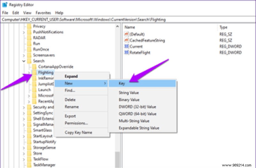Select the StorageSense folder icon
This screenshot has height=168, width=256.
pos(29,148)
